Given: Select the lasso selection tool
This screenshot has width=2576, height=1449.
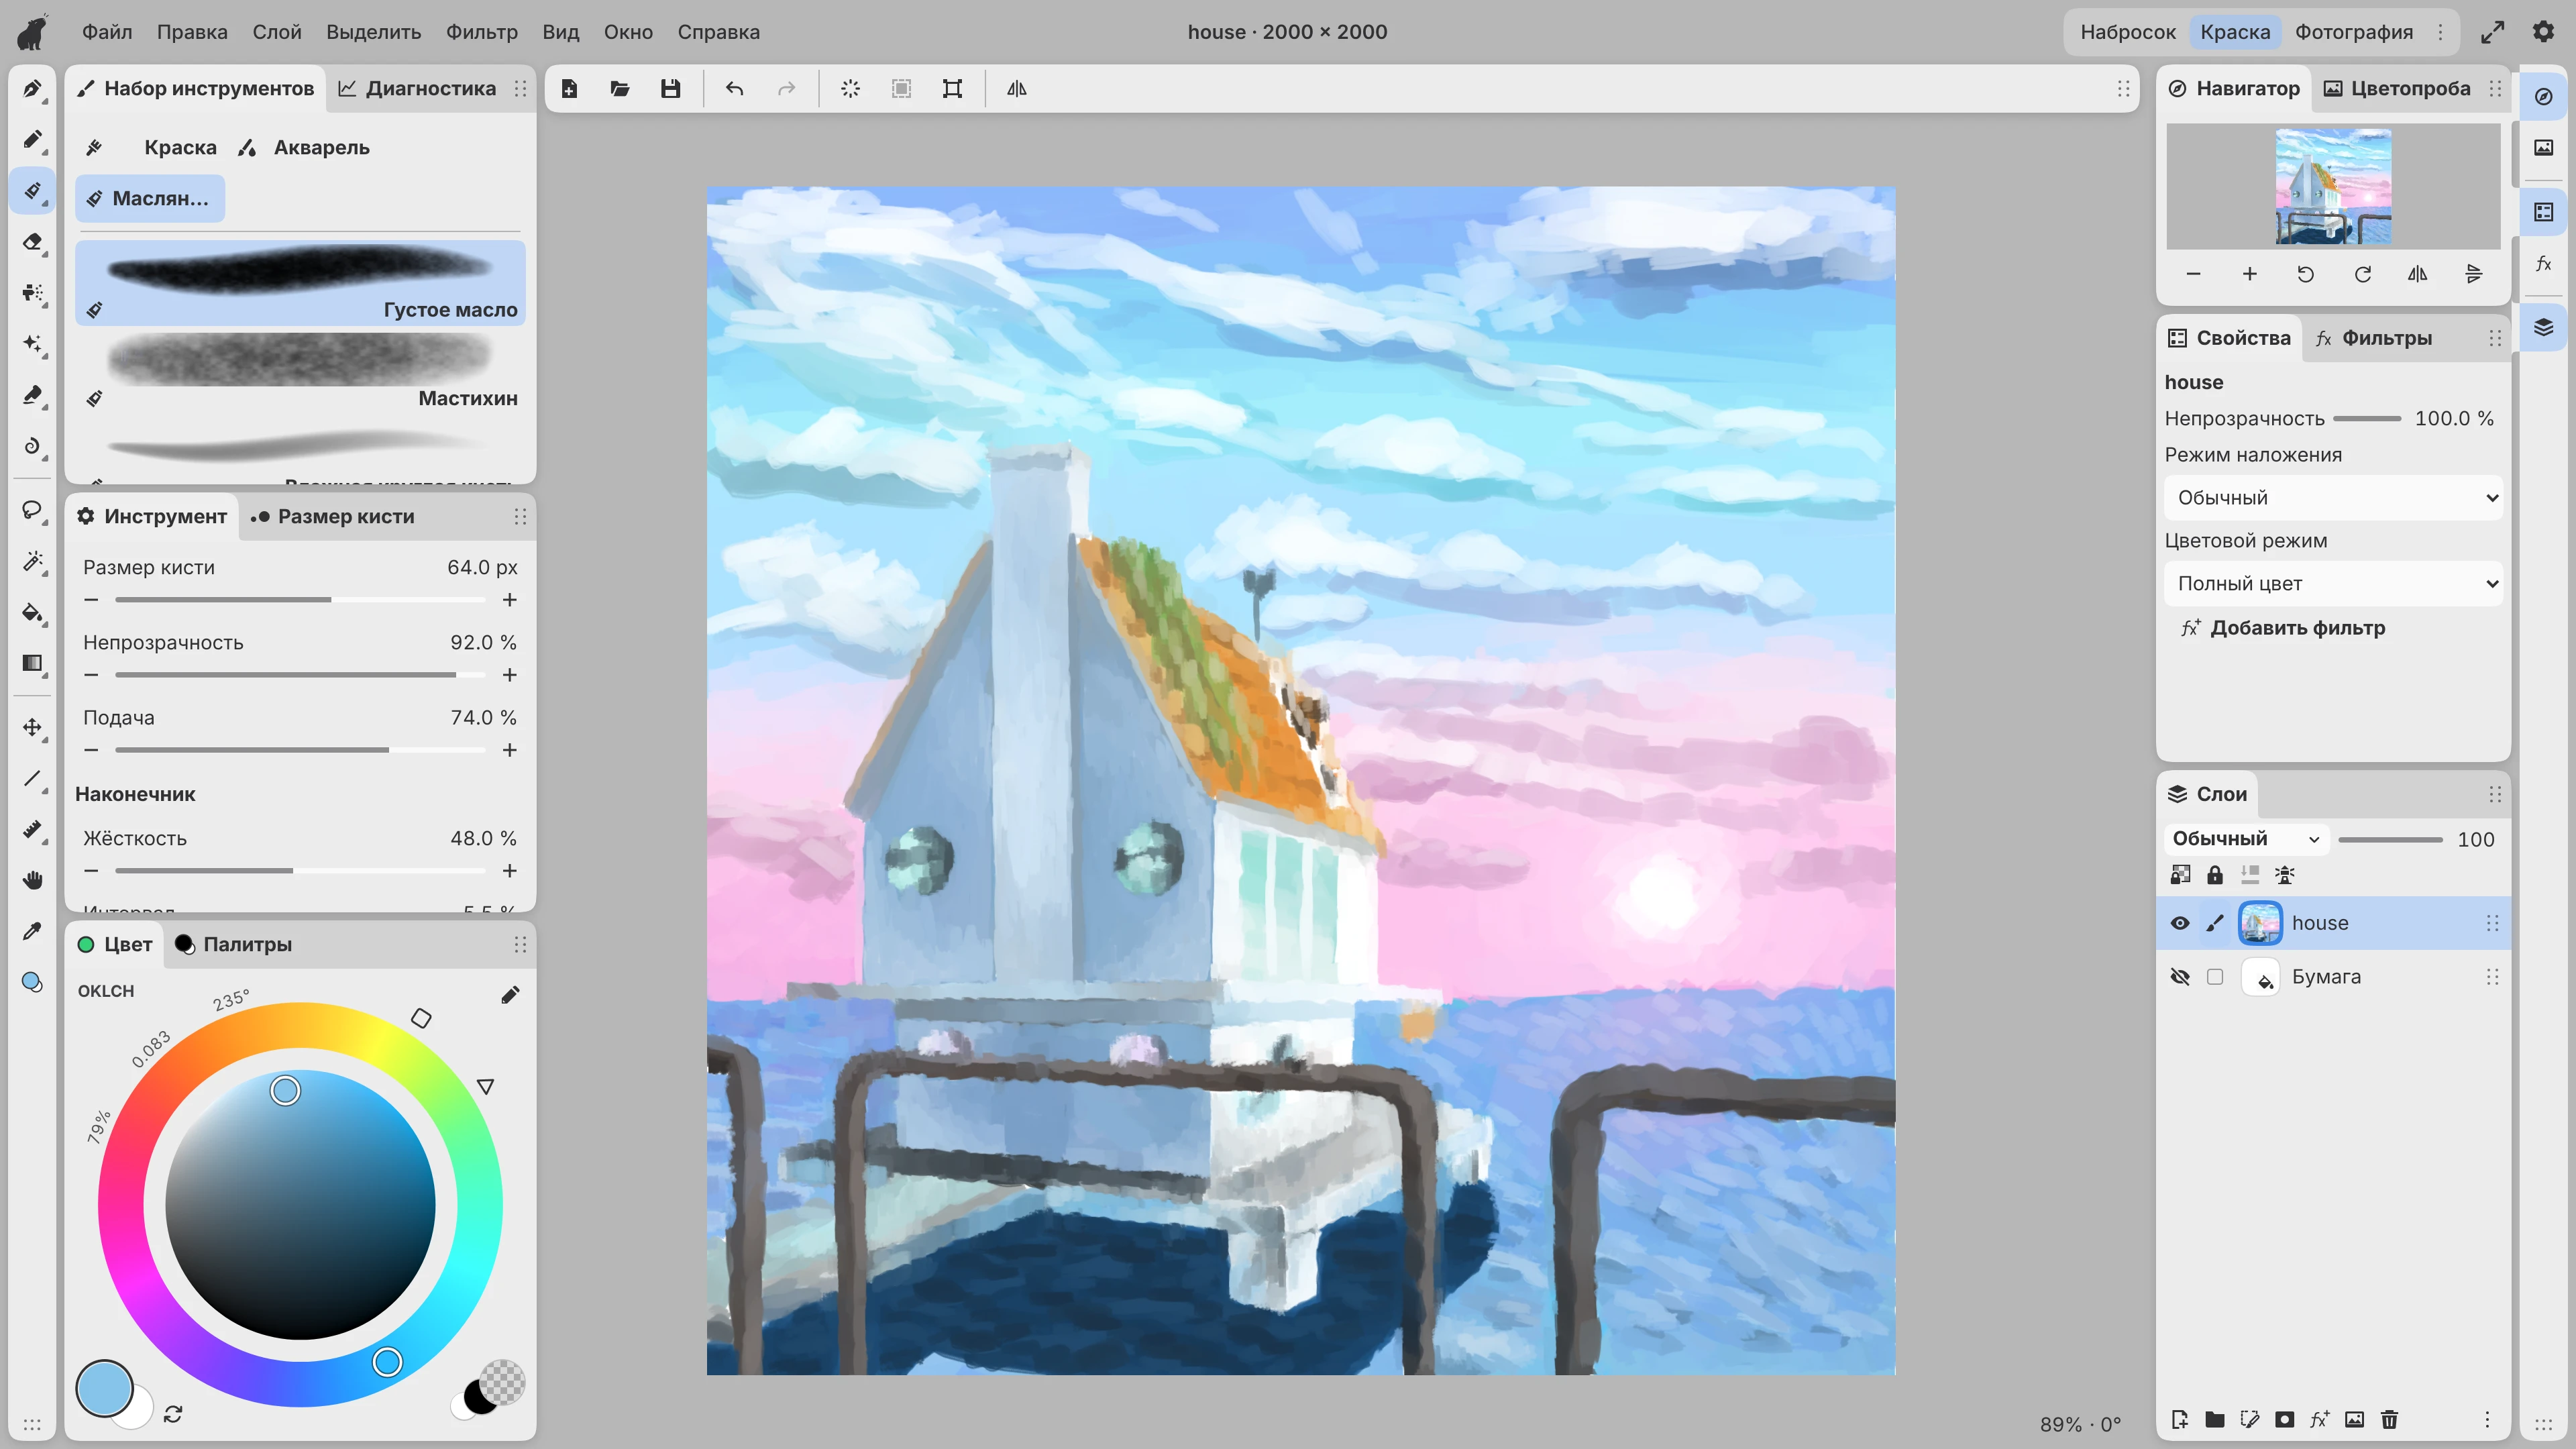Looking at the screenshot, I should (32, 510).
